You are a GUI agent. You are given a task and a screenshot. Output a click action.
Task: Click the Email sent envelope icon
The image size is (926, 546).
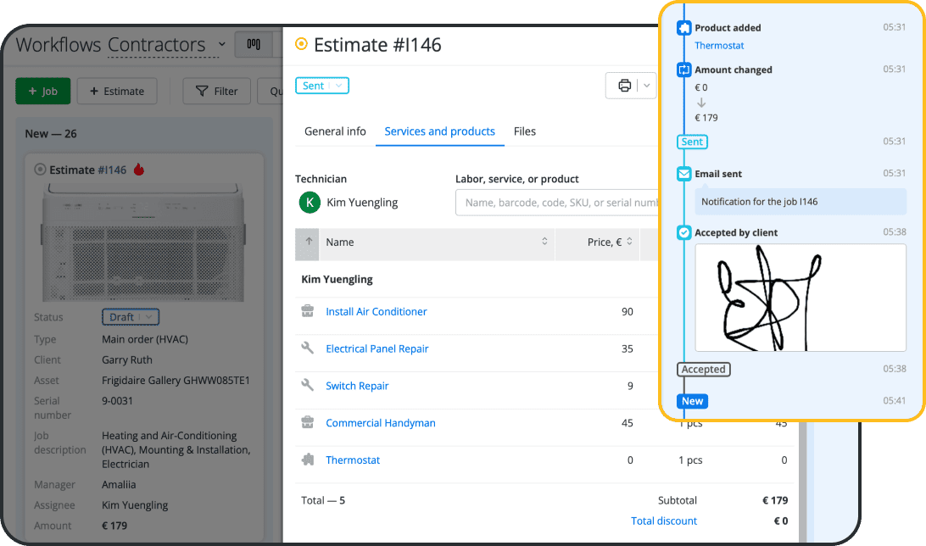point(684,174)
